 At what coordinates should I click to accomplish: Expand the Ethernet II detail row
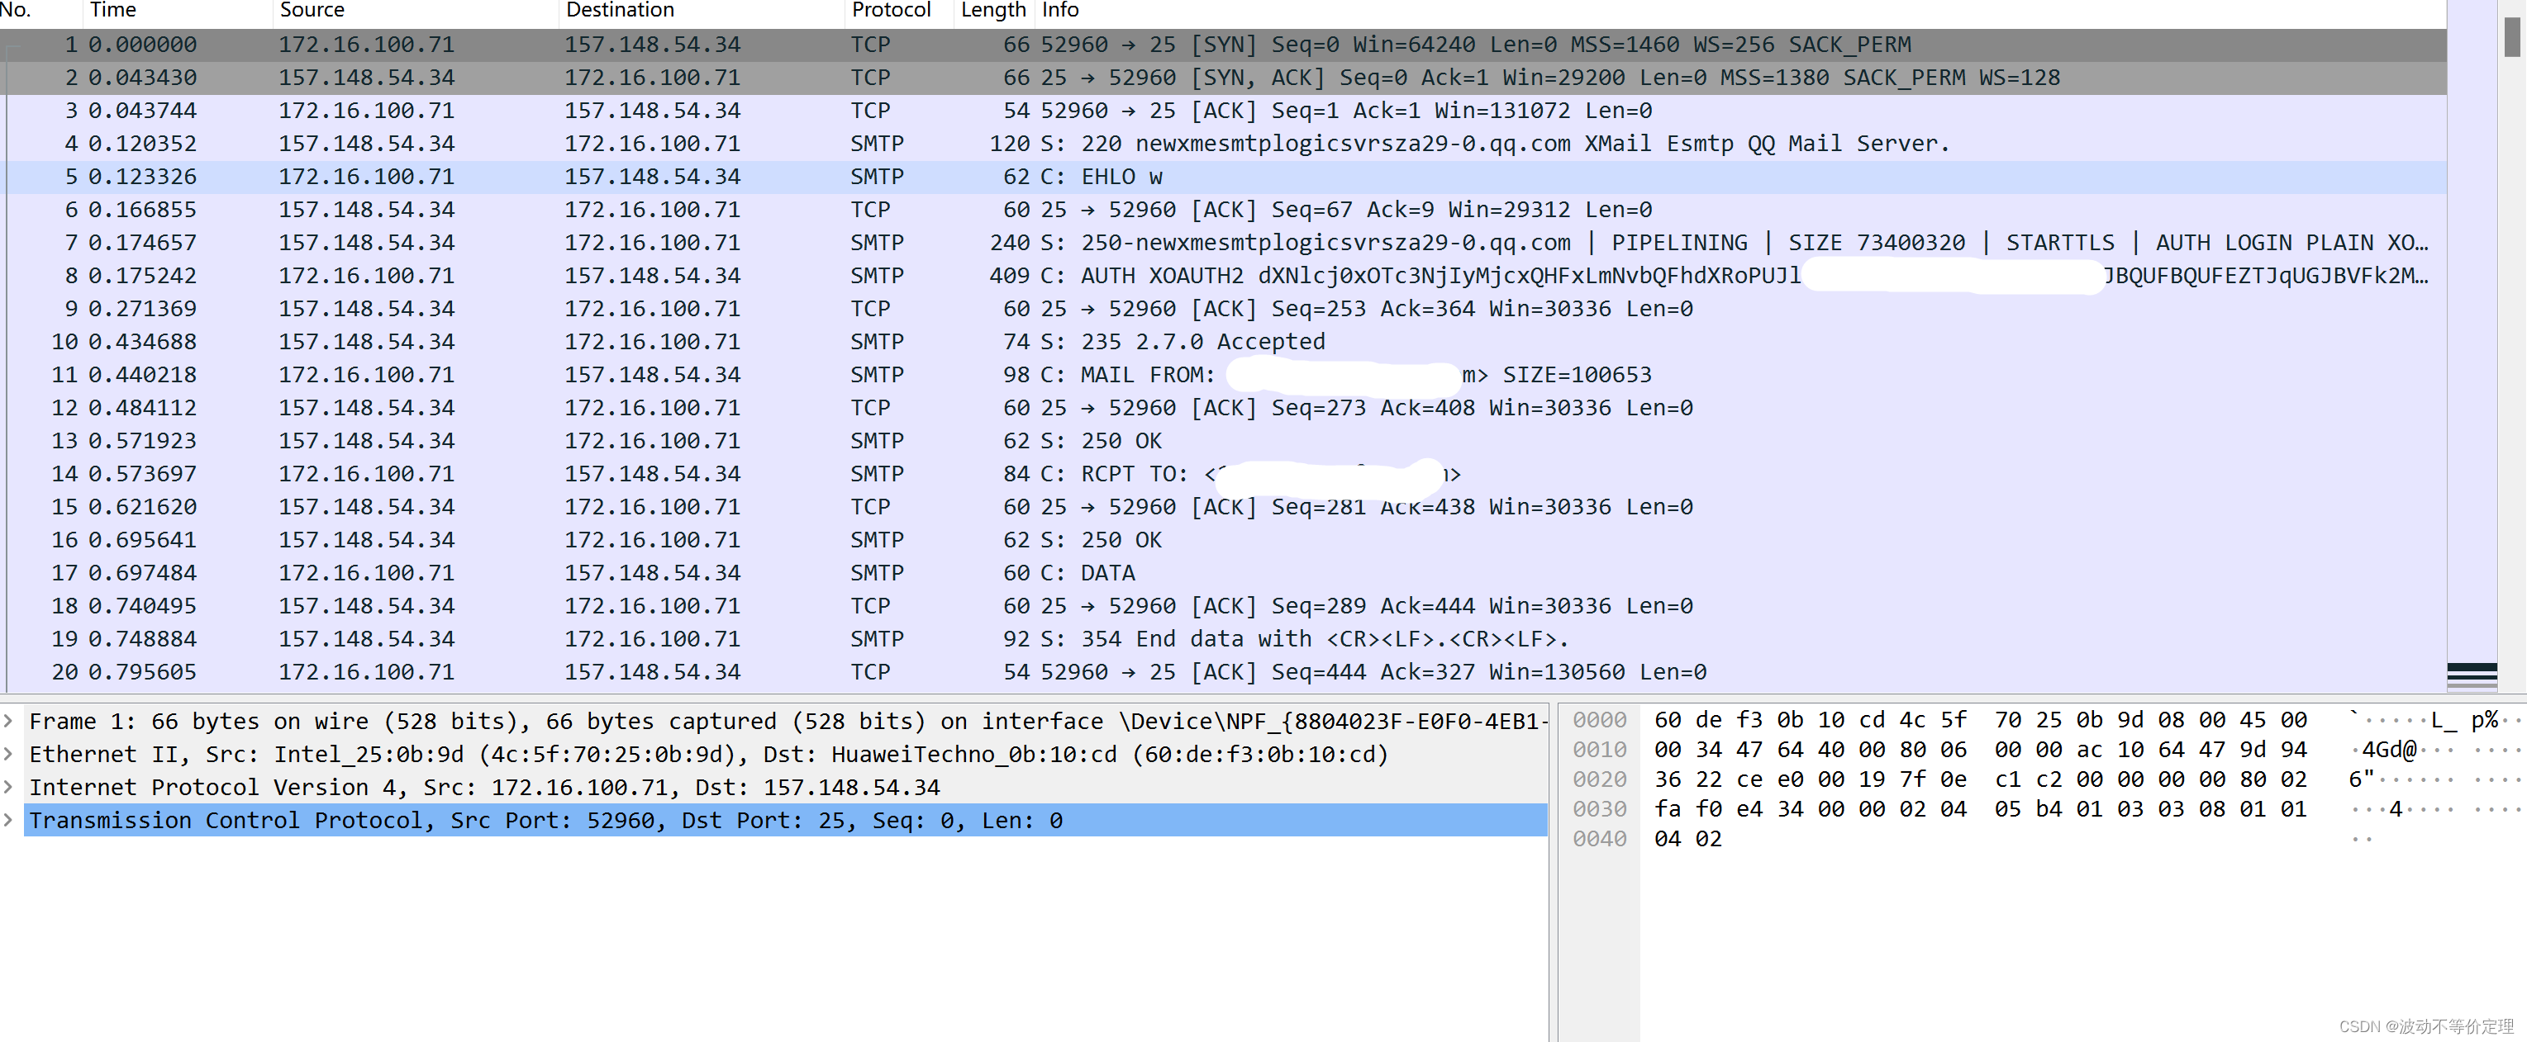[9, 755]
